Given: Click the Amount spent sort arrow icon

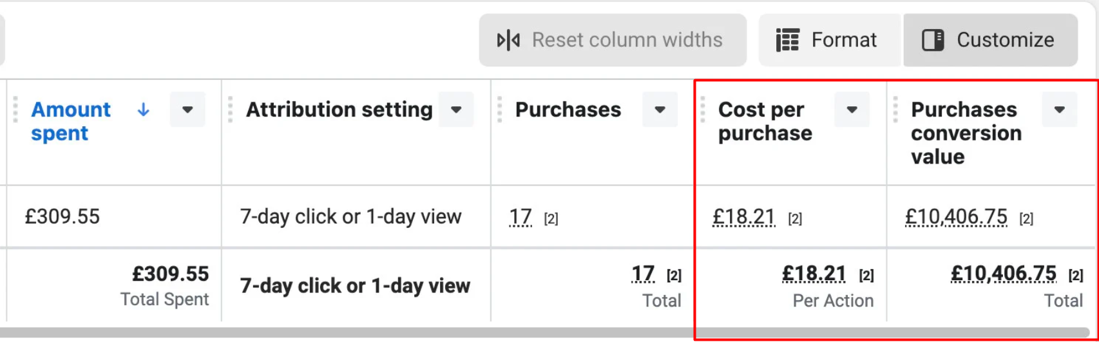Looking at the screenshot, I should pyautogui.click(x=144, y=110).
